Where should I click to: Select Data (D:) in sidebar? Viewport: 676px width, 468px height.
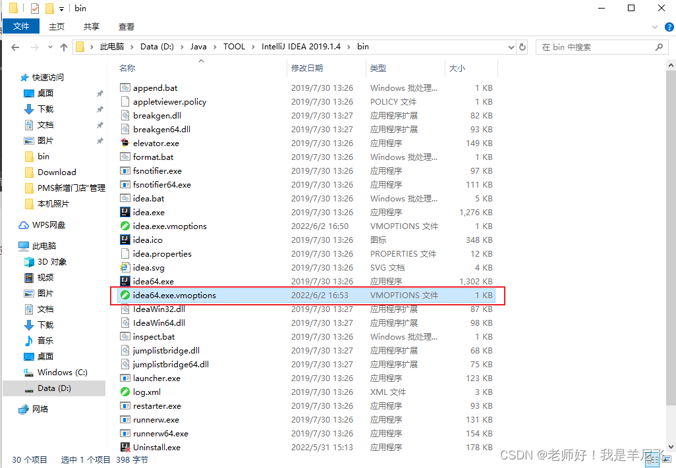click(54, 388)
